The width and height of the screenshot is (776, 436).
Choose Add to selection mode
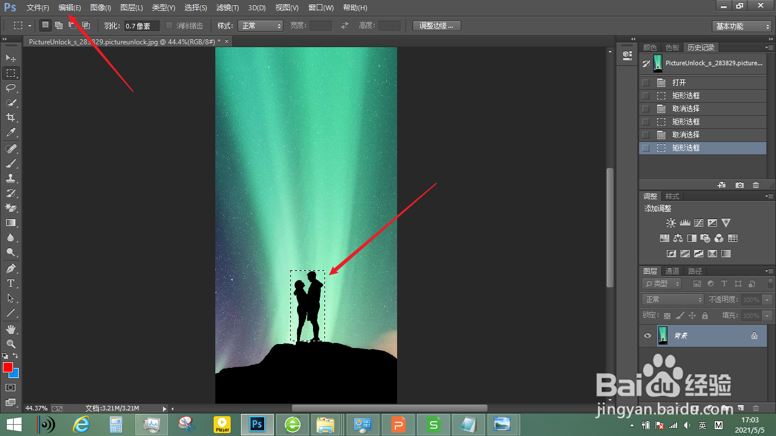tap(59, 26)
